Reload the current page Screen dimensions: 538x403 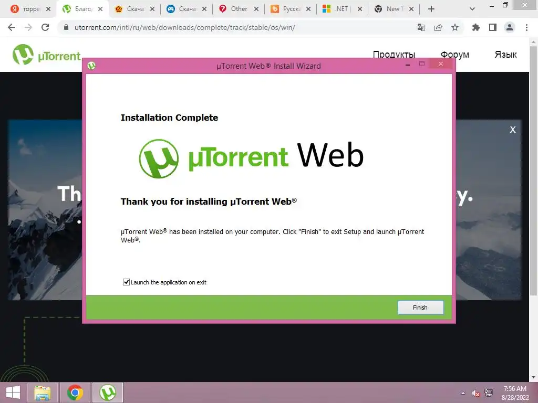[x=45, y=27]
